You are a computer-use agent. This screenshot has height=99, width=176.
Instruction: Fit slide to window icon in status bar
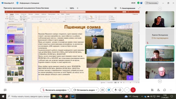pos(139,82)
